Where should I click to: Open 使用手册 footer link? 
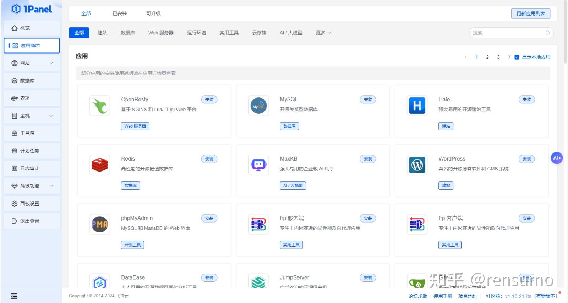coord(443,296)
